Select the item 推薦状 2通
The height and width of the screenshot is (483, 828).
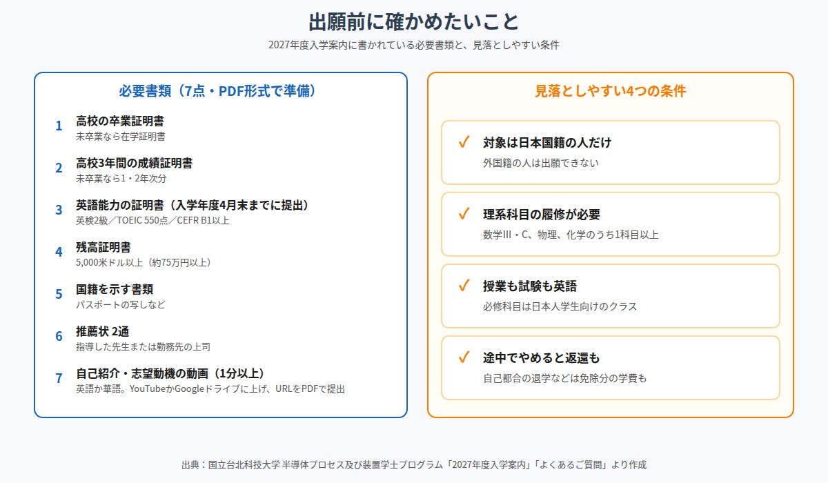tap(103, 331)
